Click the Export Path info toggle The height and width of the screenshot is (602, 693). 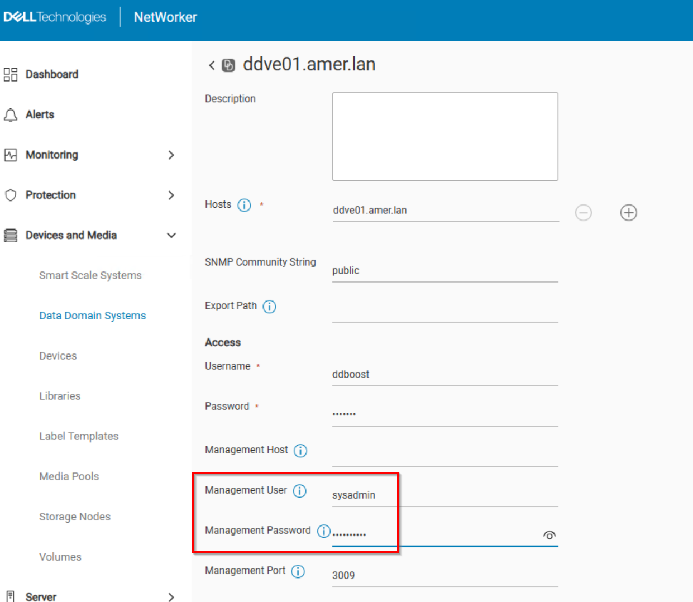tap(269, 306)
